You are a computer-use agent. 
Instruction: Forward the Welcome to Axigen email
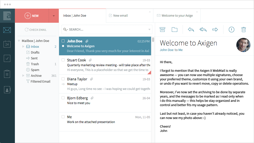tap(215, 30)
